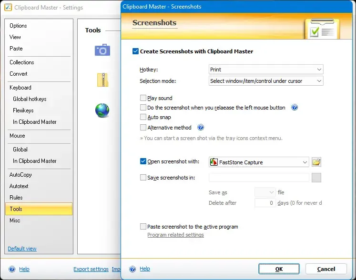The height and width of the screenshot is (280, 356).
Task: Click the globe tool icon
Action: coord(102,110)
